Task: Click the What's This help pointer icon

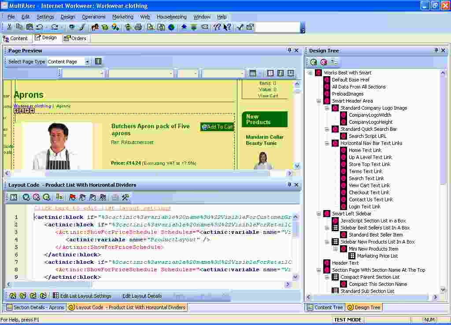Action: [227, 27]
